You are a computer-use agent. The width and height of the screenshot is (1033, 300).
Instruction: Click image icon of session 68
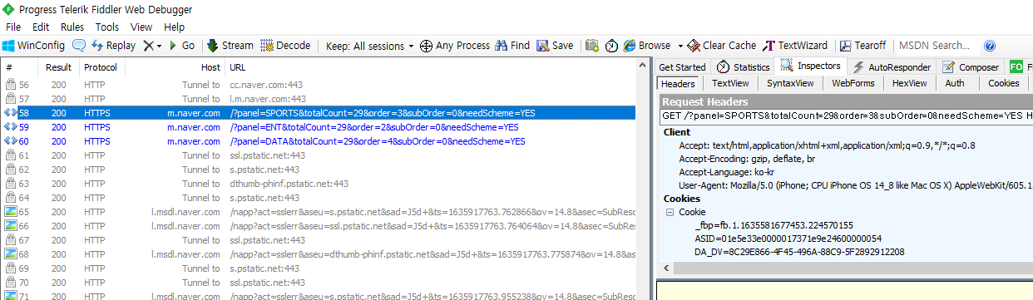click(x=10, y=254)
